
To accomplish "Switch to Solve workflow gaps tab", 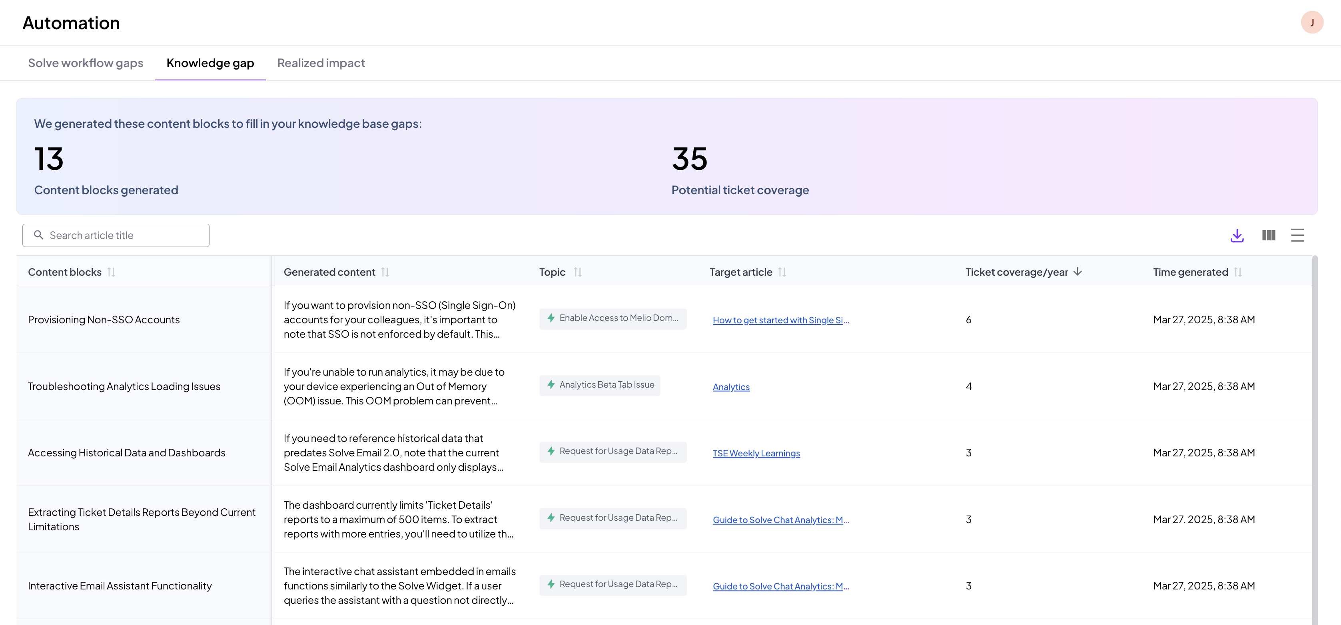I will 86,63.
